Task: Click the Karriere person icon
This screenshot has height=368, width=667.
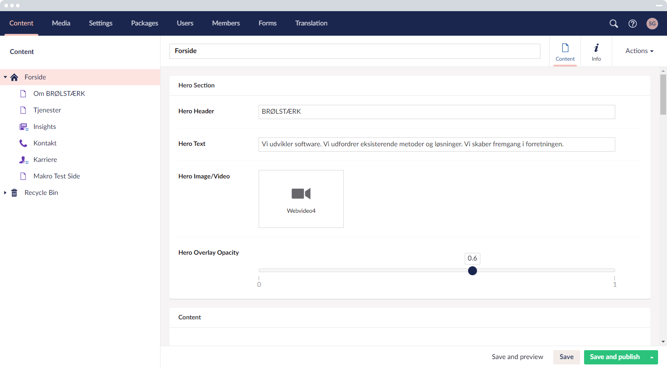Action: pyautogui.click(x=24, y=160)
